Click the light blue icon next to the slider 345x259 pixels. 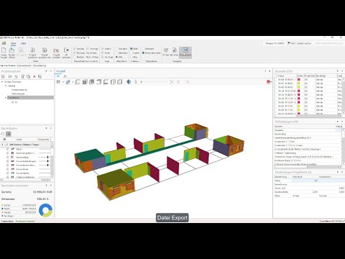coord(136,82)
